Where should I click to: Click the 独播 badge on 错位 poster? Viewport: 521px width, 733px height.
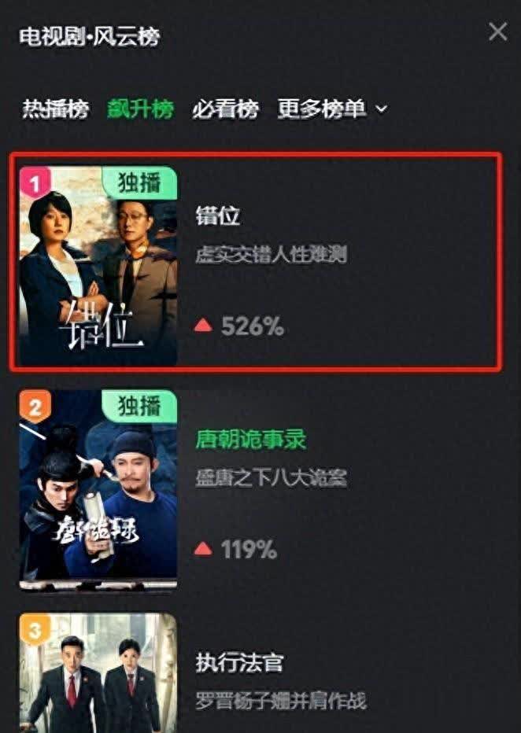click(139, 182)
